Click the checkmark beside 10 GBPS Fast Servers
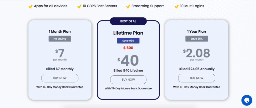 point(79,6)
